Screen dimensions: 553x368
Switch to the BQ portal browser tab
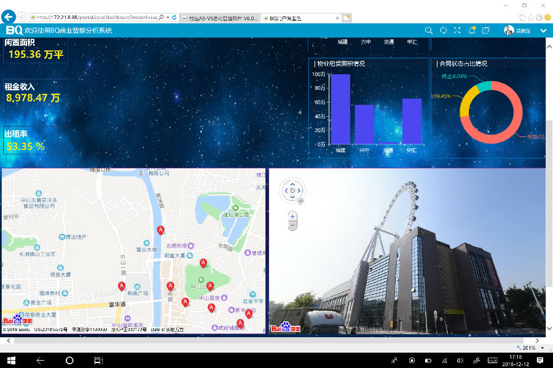[x=301, y=18]
